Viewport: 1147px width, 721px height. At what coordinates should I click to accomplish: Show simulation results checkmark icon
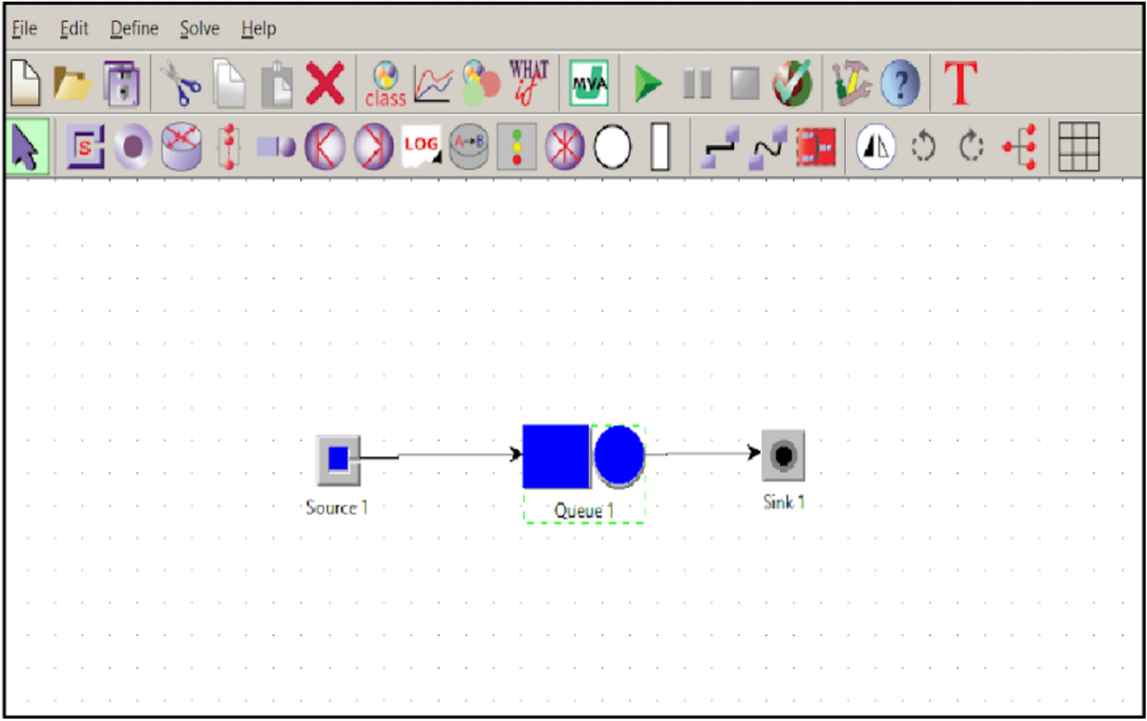click(x=793, y=84)
